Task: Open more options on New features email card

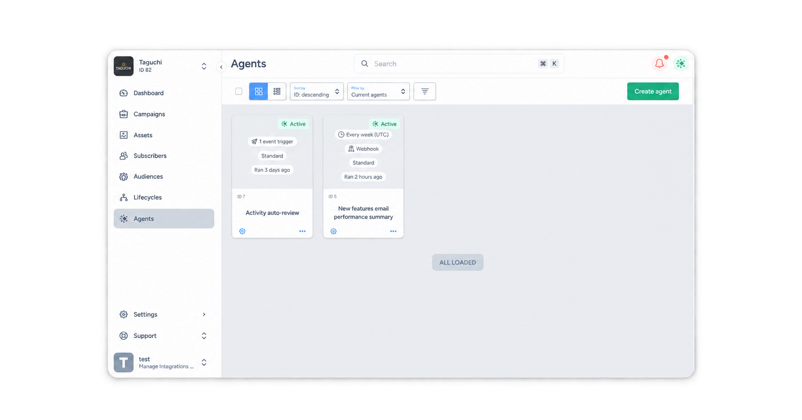Action: click(x=393, y=231)
